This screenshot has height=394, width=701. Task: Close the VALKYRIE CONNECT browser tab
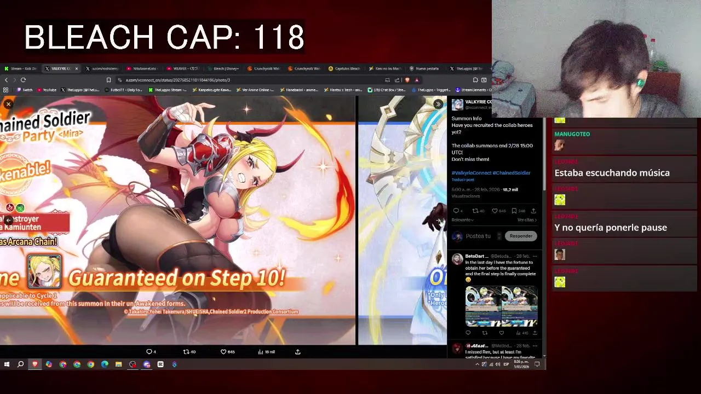click(x=76, y=68)
